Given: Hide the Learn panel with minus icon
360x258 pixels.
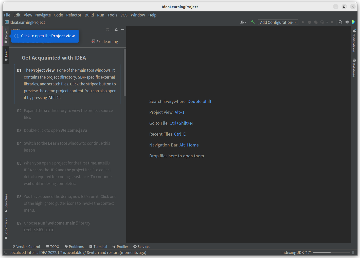Looking at the screenshot, I should click(123, 30).
